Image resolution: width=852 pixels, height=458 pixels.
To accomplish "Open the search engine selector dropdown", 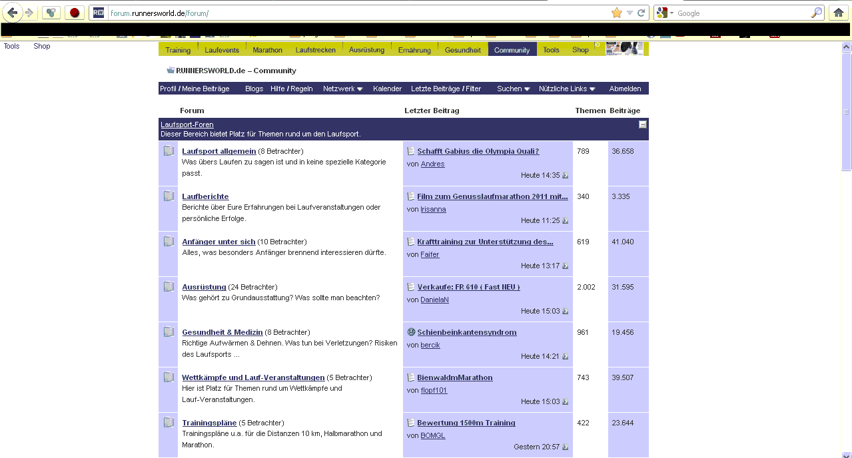I will coord(665,13).
